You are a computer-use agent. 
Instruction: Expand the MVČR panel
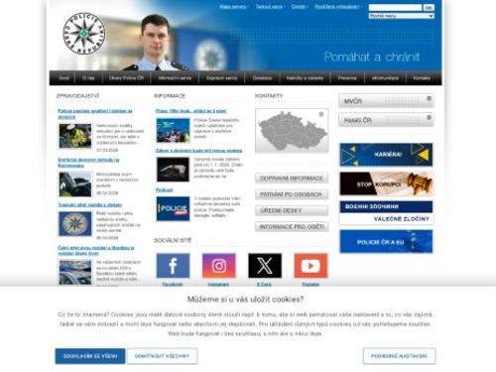386,101
